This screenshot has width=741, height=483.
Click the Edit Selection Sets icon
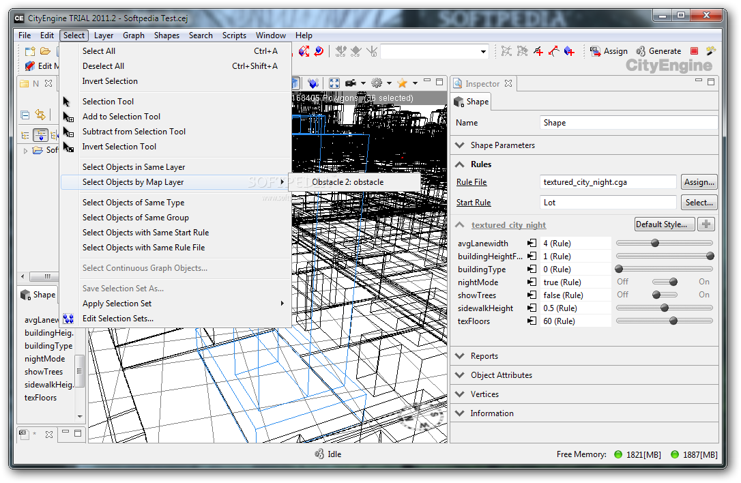68,319
